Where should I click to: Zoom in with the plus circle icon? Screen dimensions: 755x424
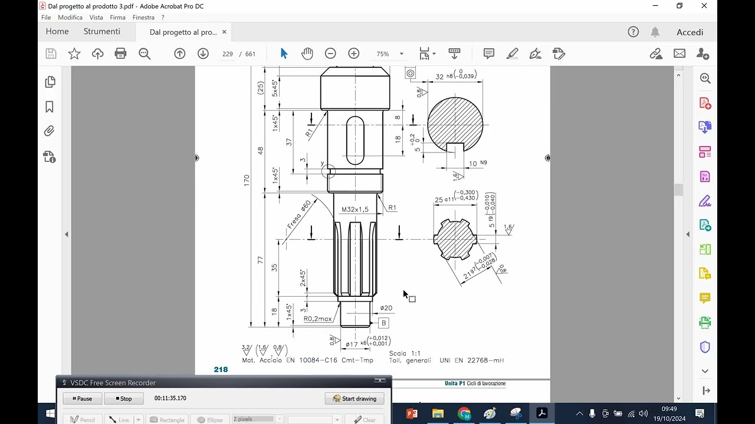(354, 54)
